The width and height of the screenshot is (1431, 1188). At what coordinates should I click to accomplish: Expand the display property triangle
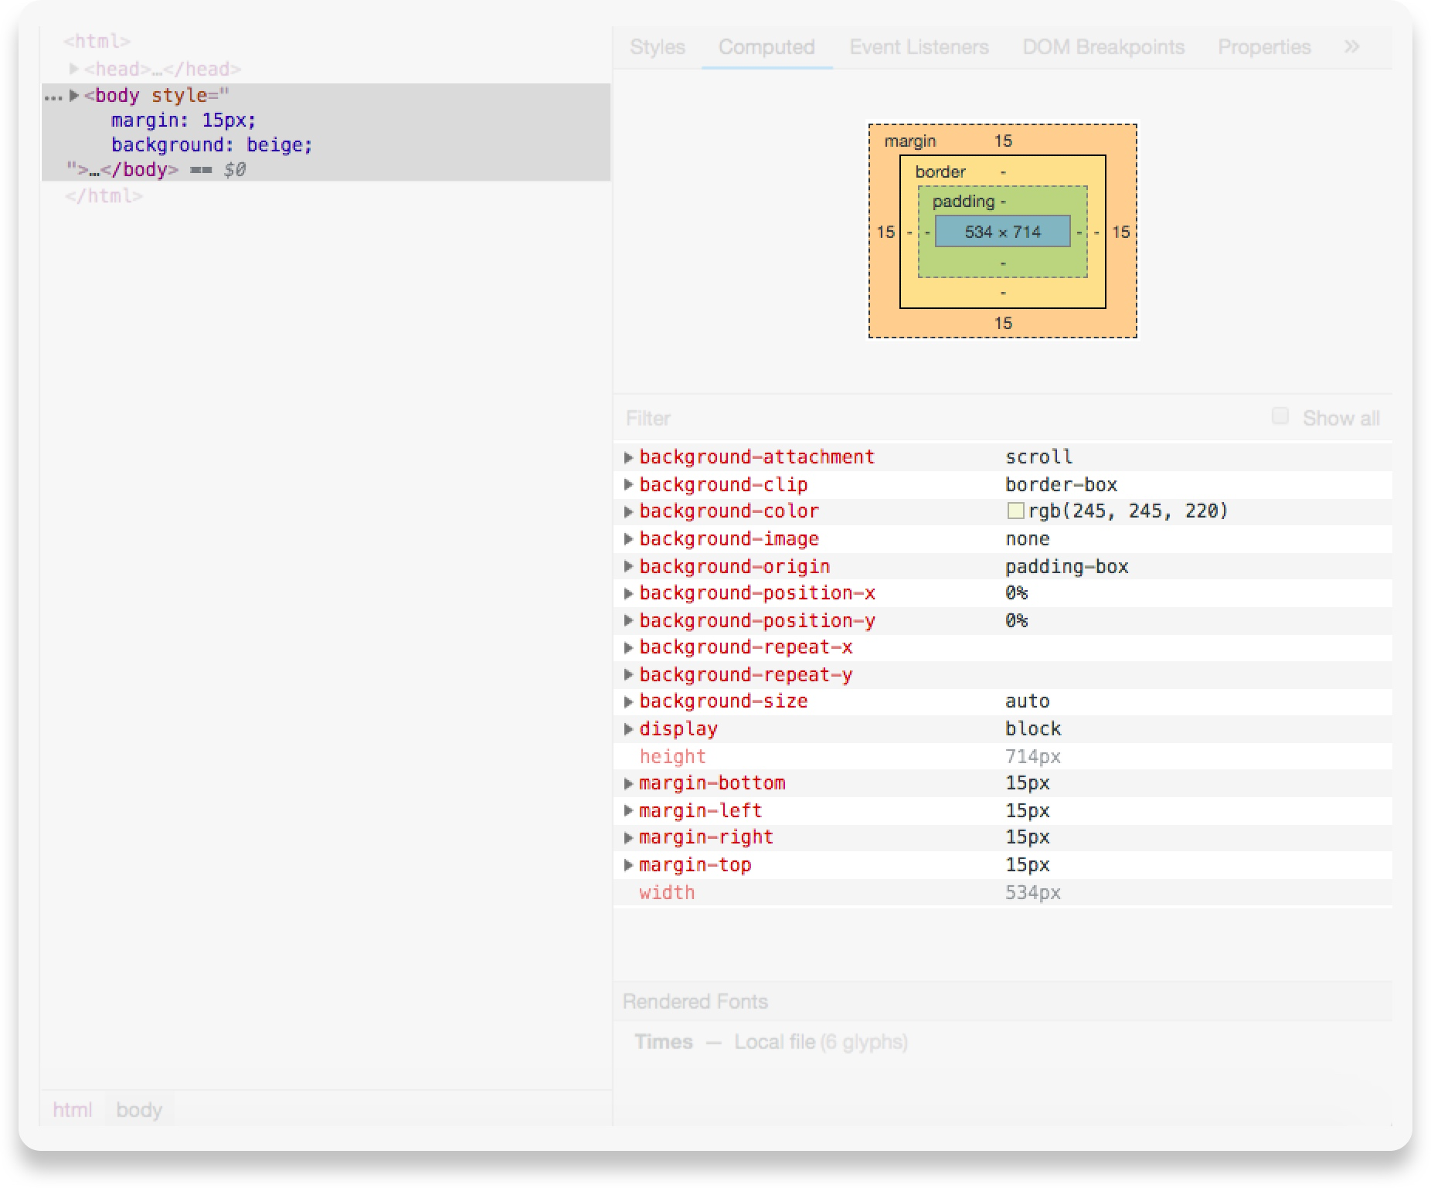(x=628, y=729)
